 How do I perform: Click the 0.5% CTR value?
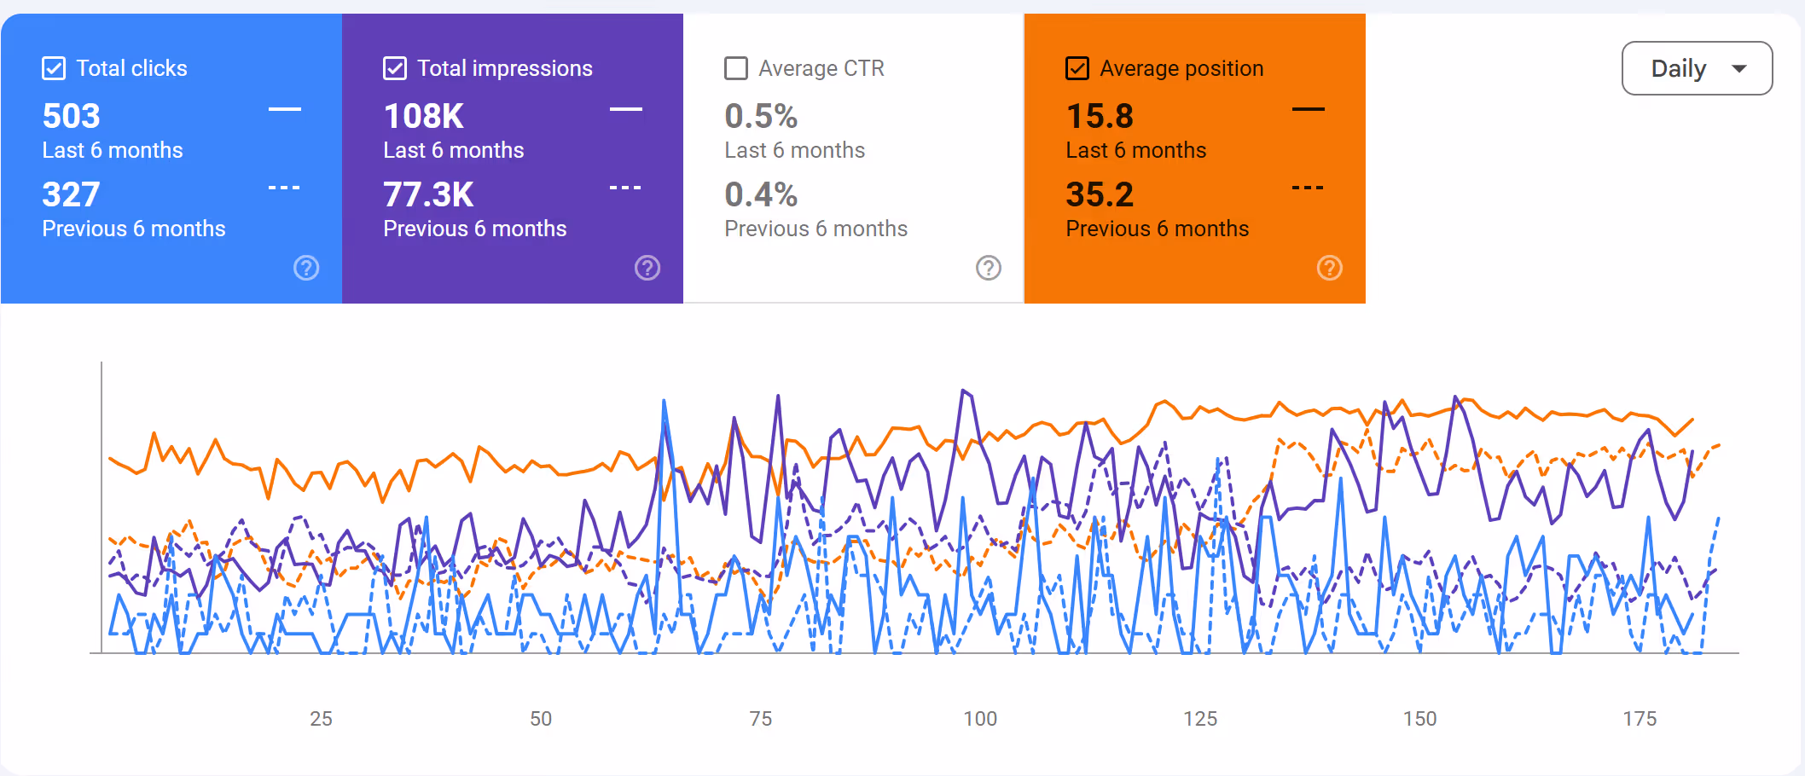pyautogui.click(x=761, y=116)
